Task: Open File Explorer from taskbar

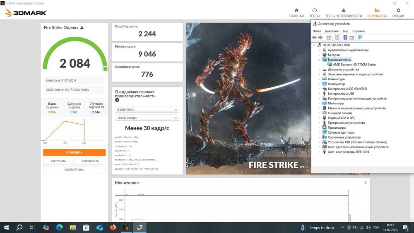Action: pyautogui.click(x=73, y=228)
